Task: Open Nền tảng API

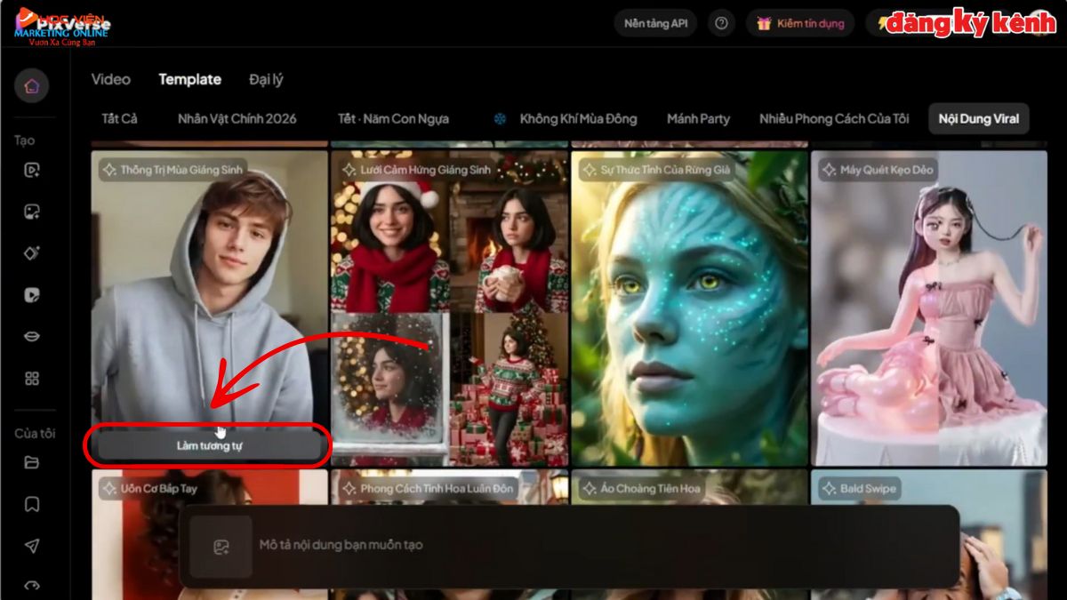Action: (x=654, y=23)
